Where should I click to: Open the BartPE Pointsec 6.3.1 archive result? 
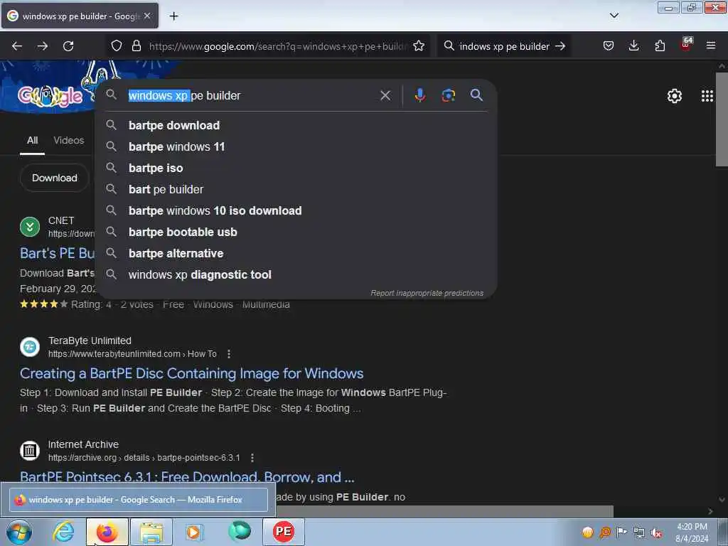tap(187, 476)
